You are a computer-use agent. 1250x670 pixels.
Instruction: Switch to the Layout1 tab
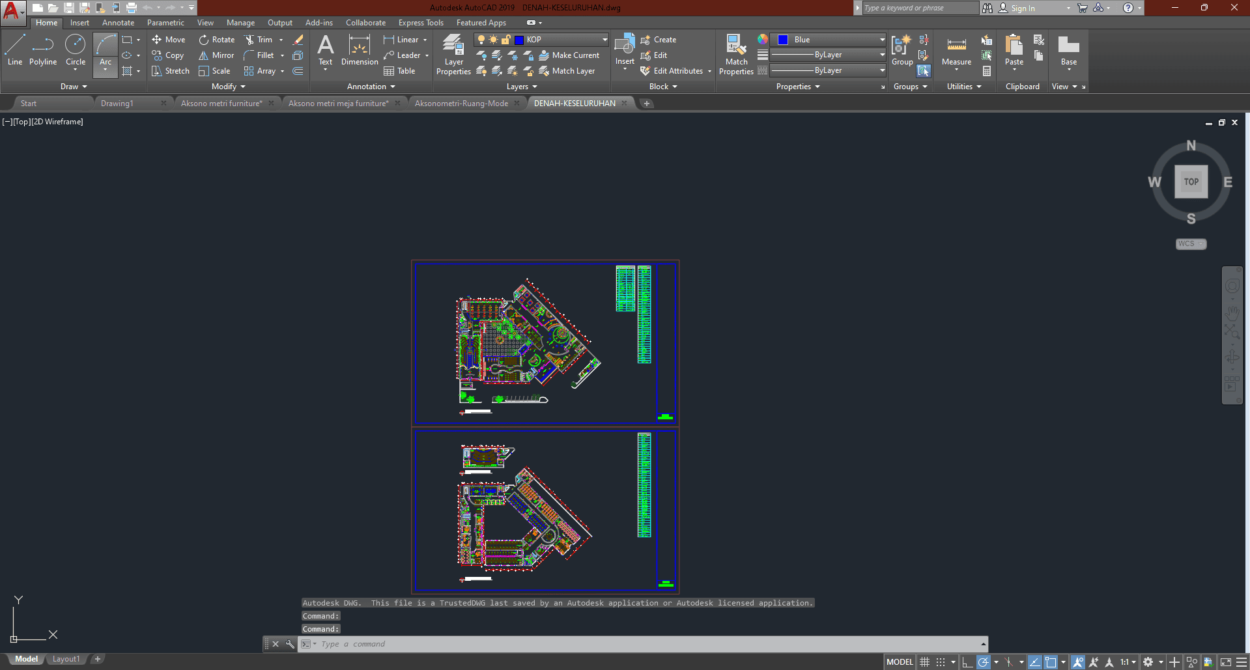click(x=66, y=659)
